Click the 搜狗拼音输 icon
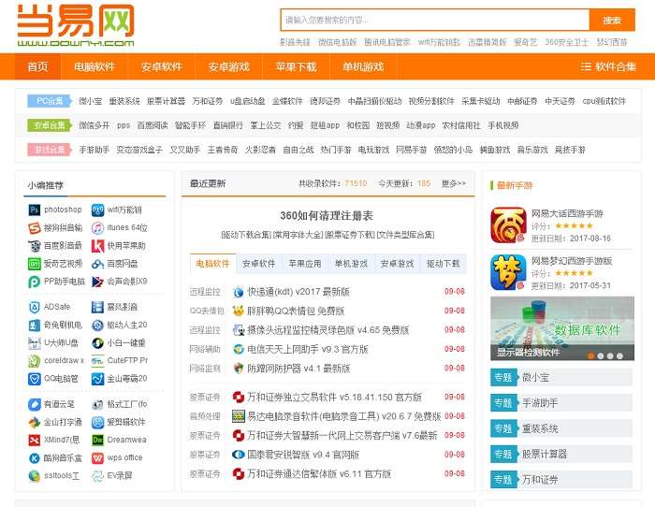Screen dimensions: 655x507 (x=35, y=227)
